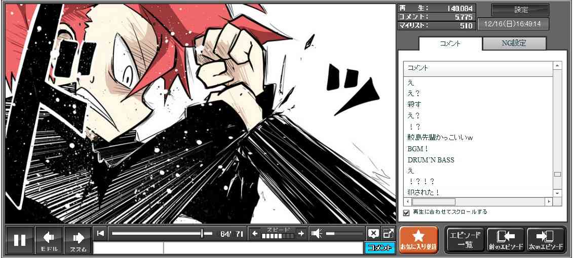Post using the blue コメント button

[x=379, y=248]
